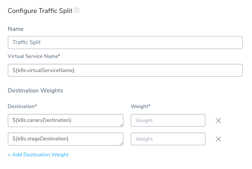
Task: Grab the canaryDestination textarea resize handle
Action: coord(121,125)
